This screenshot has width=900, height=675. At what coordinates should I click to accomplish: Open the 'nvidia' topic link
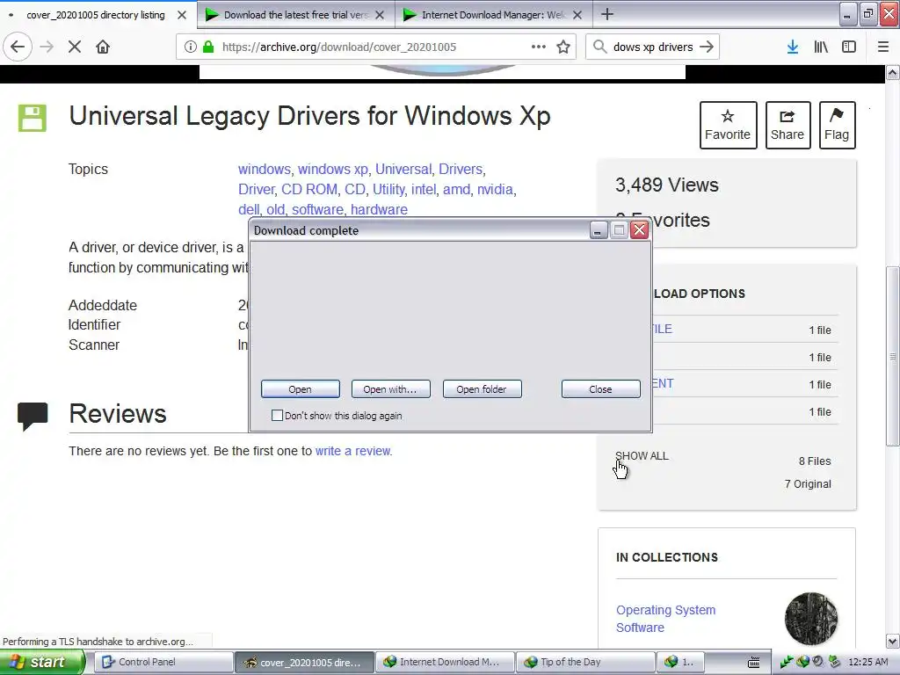coord(495,190)
